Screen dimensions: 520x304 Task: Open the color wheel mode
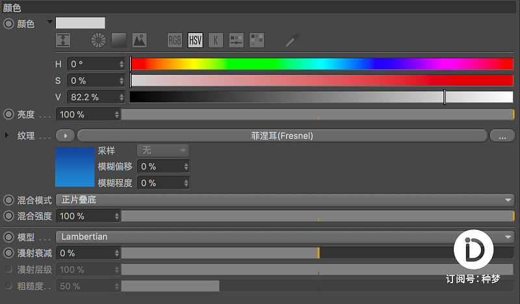tap(99, 40)
